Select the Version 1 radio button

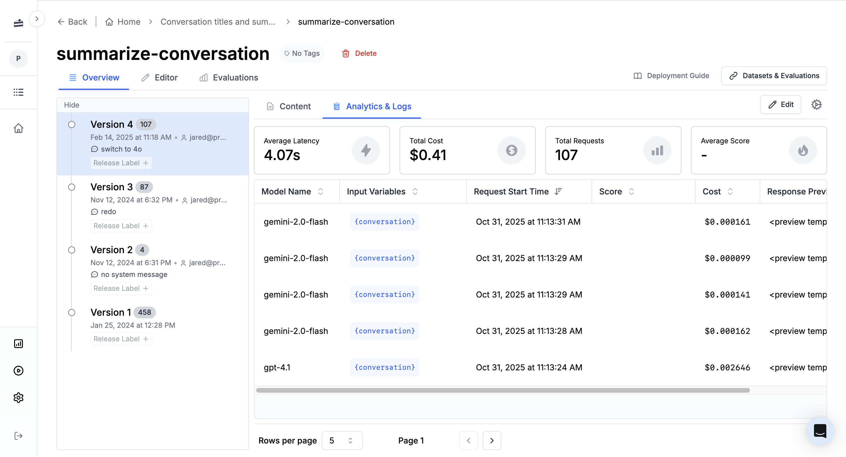point(72,312)
